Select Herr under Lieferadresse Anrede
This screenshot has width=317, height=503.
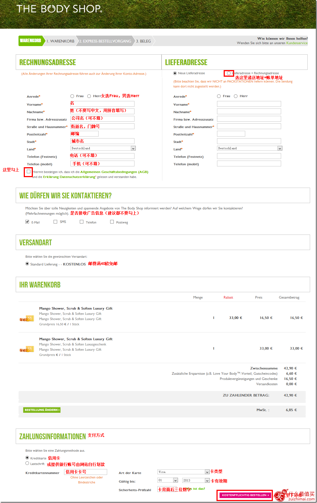236,96
